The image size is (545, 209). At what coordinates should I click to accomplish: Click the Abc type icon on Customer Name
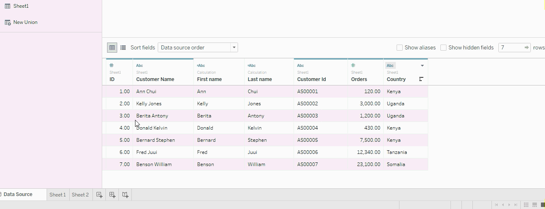click(x=139, y=65)
